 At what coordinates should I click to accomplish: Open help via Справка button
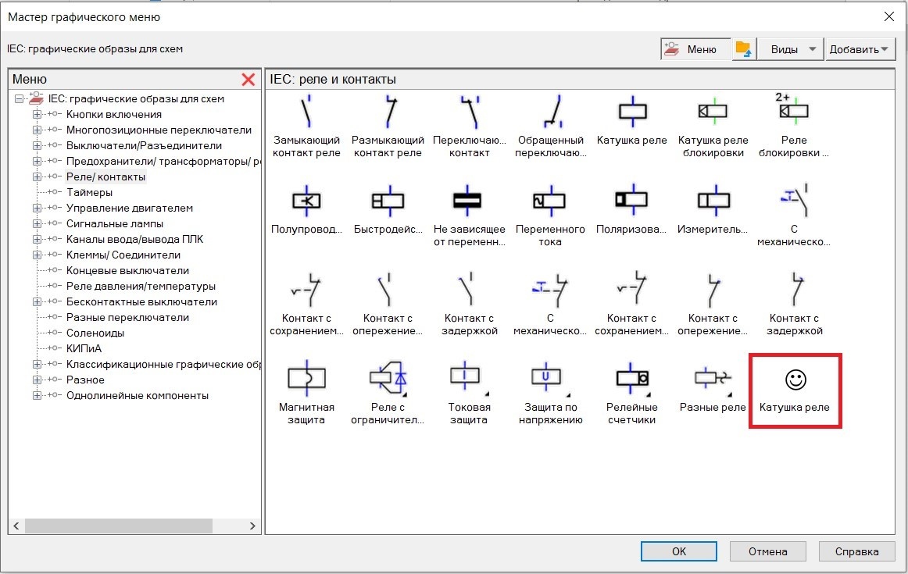857,551
